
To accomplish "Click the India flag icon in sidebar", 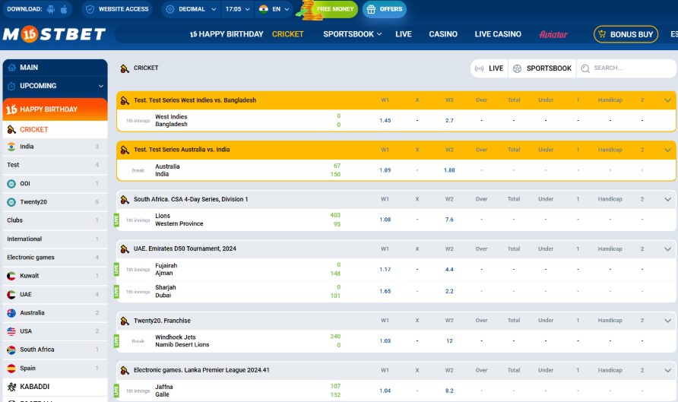I will point(11,147).
